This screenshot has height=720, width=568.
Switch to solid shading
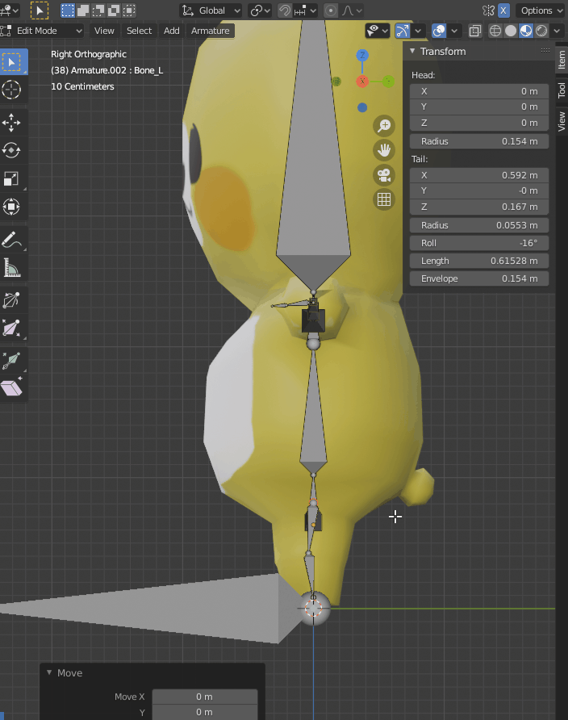511,31
